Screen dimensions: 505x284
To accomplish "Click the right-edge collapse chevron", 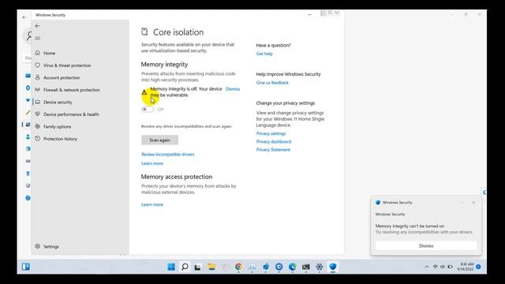I will coord(484,192).
